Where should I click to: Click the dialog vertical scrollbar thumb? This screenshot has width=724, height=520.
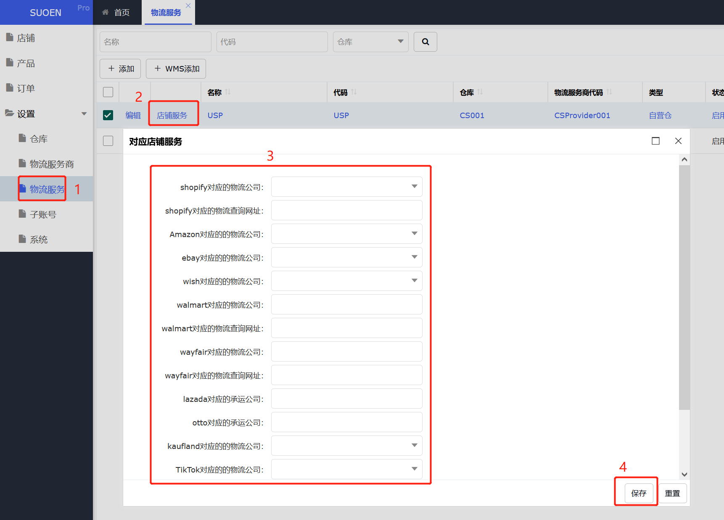click(x=684, y=288)
